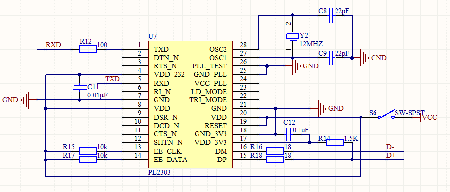
Task: Select the R12 resistor symbol
Action: [88, 49]
